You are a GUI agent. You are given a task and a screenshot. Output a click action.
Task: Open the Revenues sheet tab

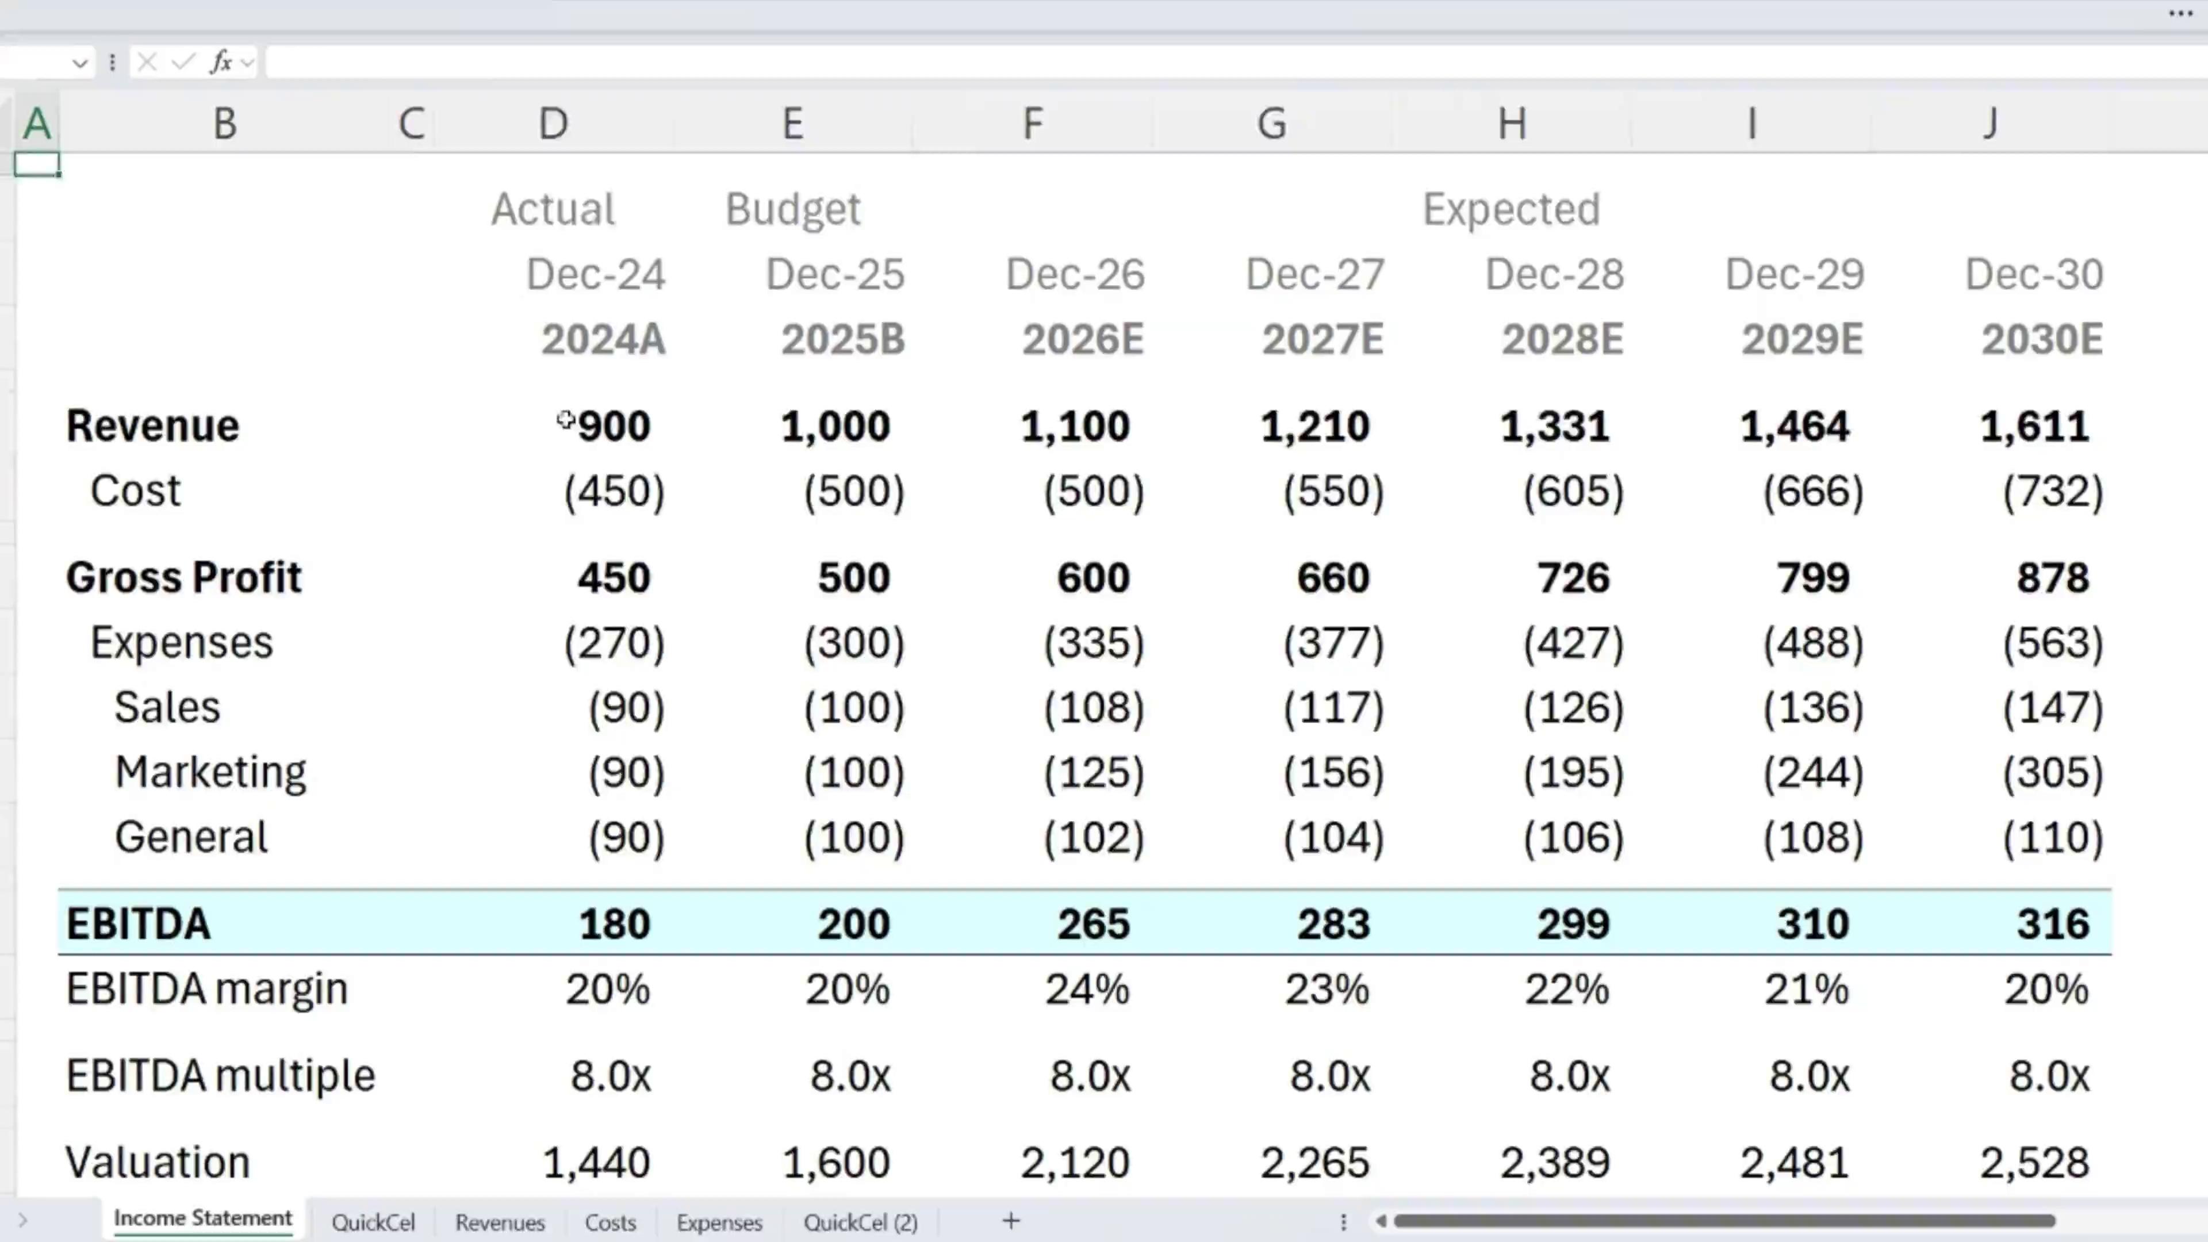point(500,1221)
